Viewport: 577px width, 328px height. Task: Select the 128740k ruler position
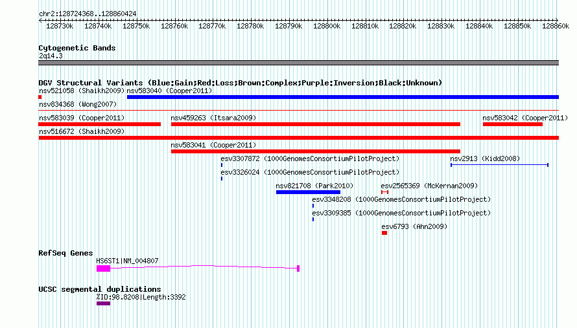[x=98, y=26]
